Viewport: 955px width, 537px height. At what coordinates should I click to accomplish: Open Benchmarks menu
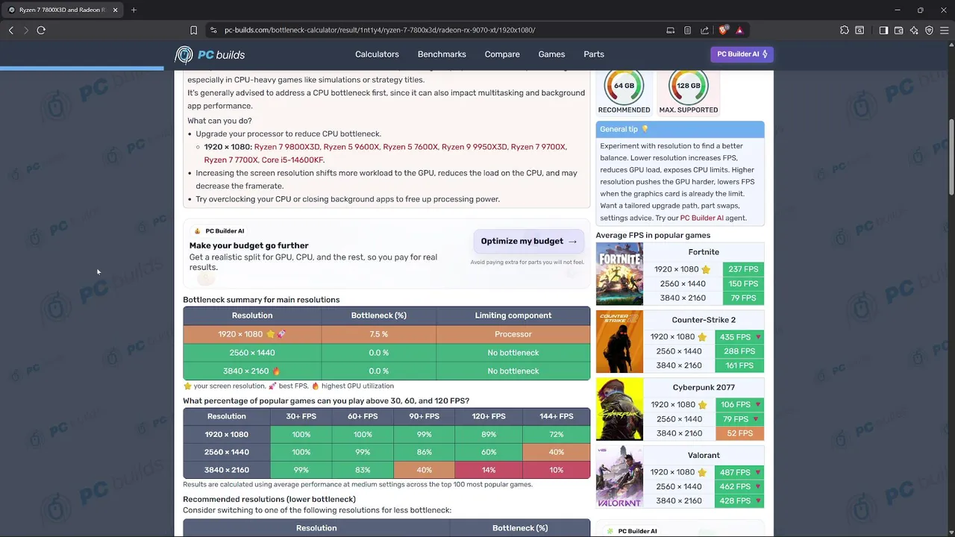click(442, 54)
